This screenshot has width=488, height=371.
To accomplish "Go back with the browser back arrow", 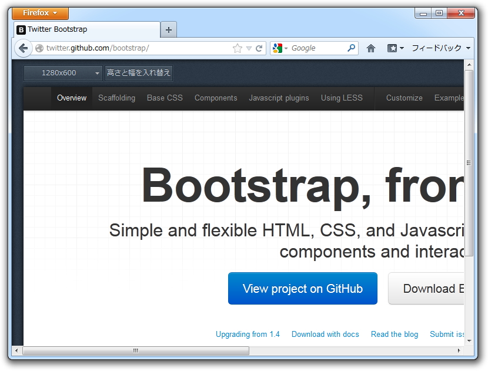I will (24, 48).
